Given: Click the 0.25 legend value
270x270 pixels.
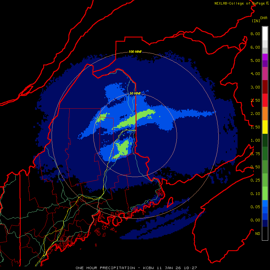Looking at the screenshot, I should click(255, 180).
